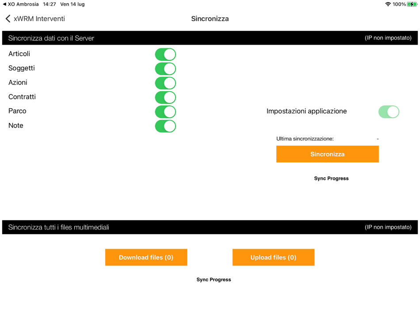Start Upload files (0)
Image resolution: width=420 pixels, height=315 pixels.
click(x=273, y=257)
